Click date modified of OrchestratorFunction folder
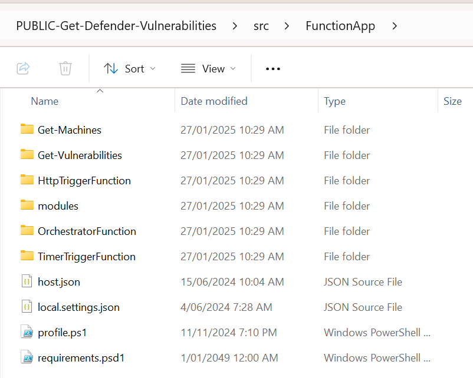The width and height of the screenshot is (473, 378). (232, 231)
